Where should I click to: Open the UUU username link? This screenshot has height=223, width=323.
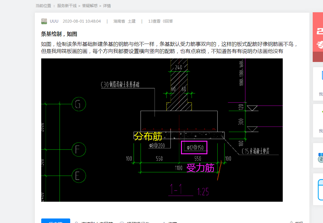54,21
